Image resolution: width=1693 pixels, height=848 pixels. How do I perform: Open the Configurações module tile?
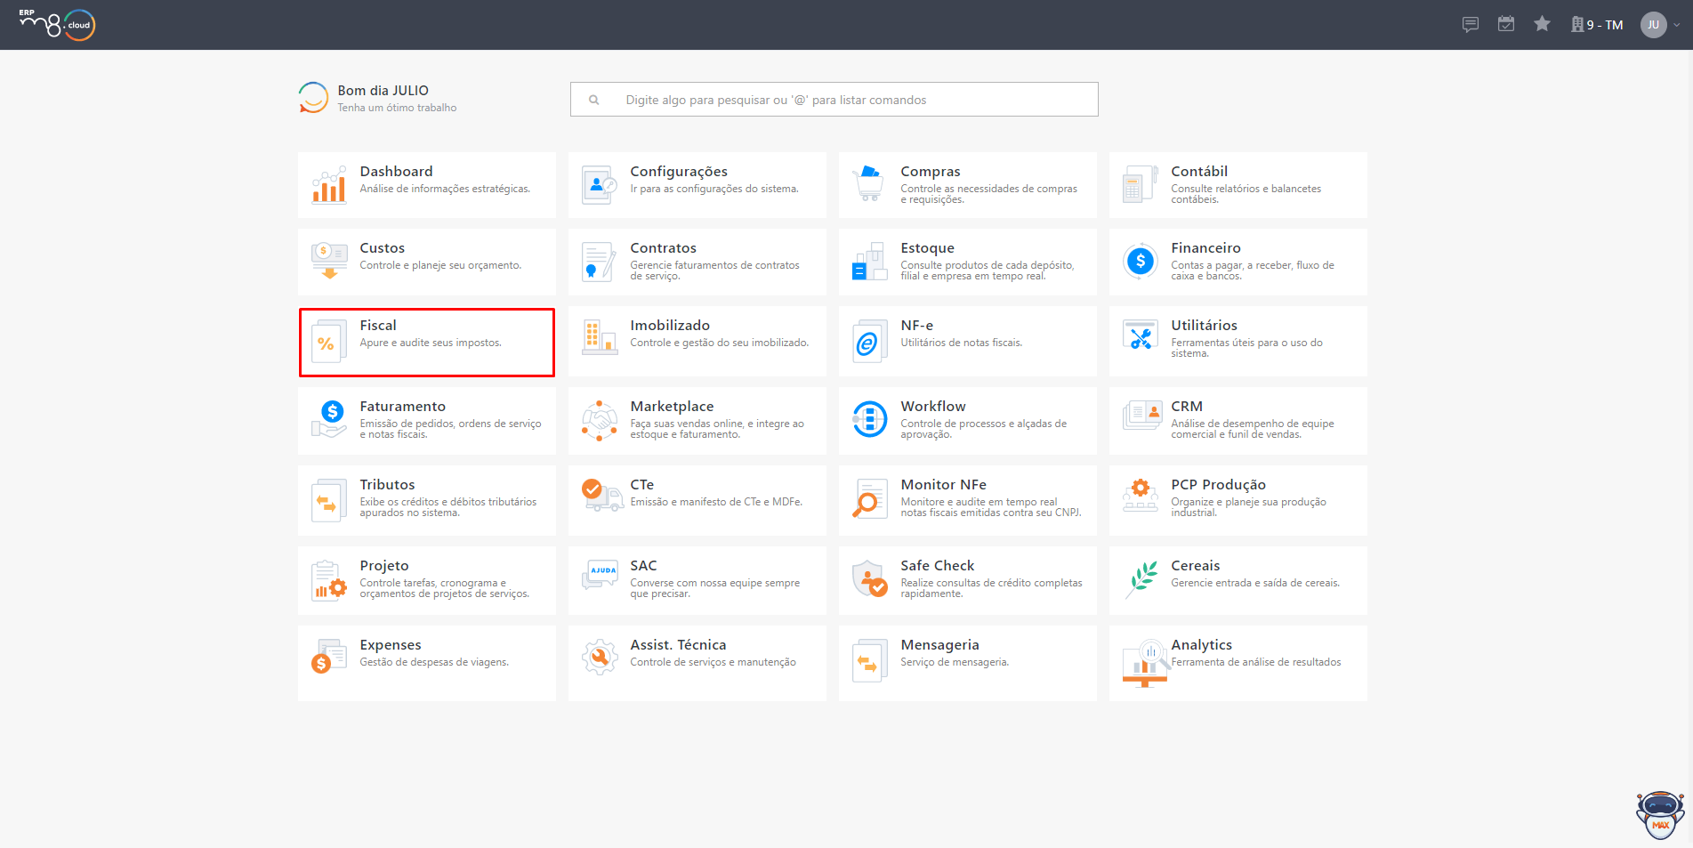pyautogui.click(x=697, y=185)
